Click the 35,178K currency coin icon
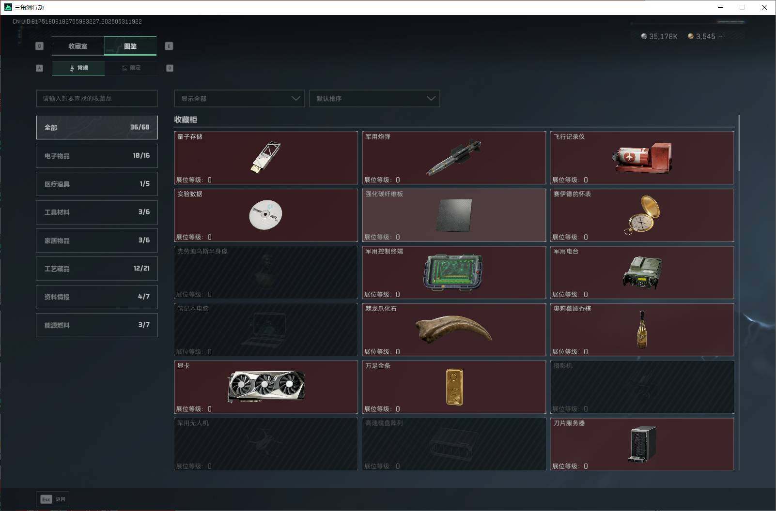This screenshot has height=511, width=776. 644,36
